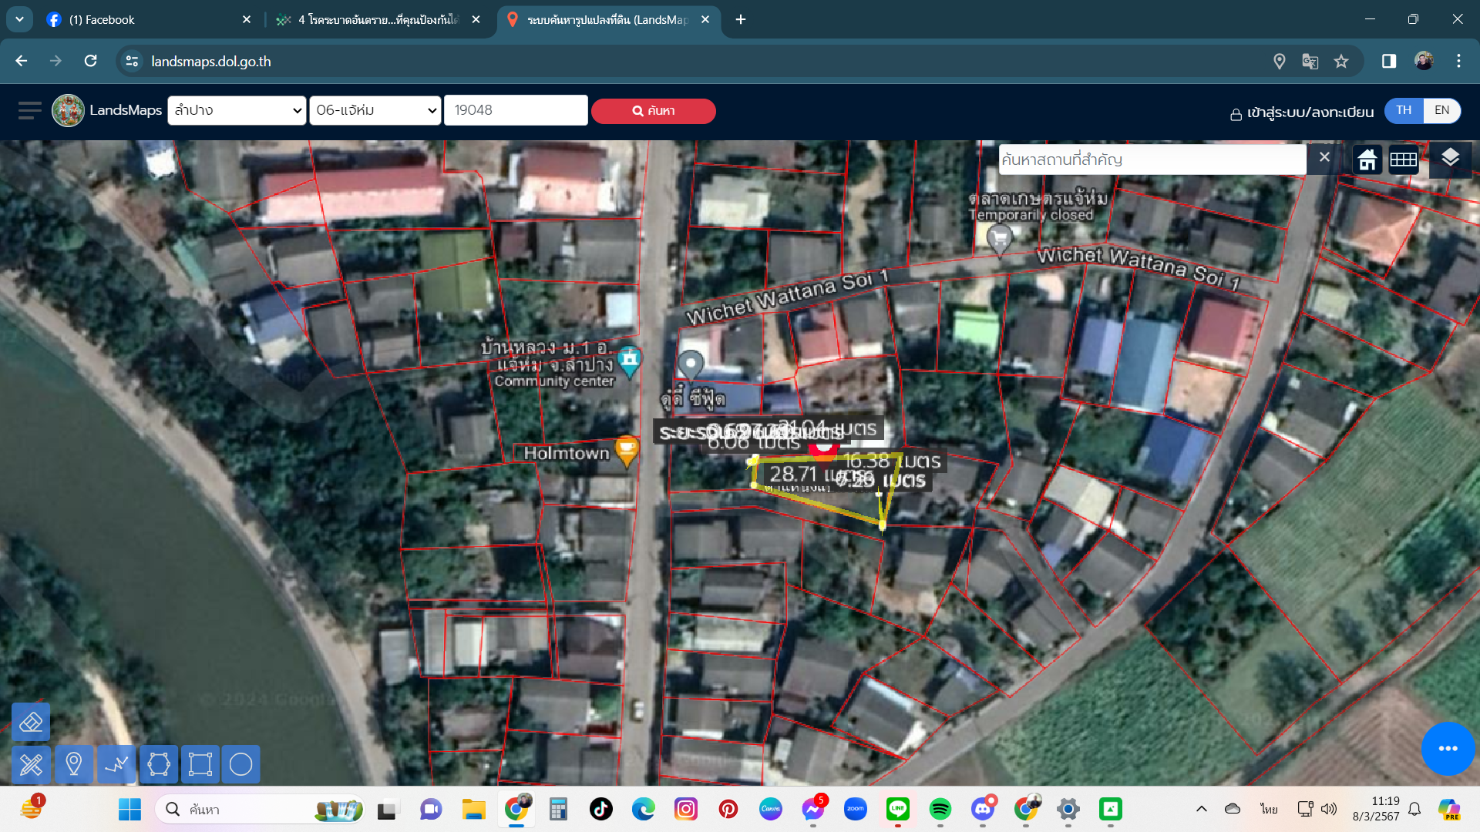Click the home building icon on map
Screen dimensions: 1480x832
1367,159
